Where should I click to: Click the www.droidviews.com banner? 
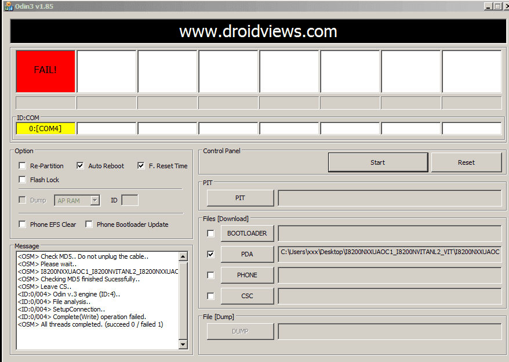coord(258,31)
